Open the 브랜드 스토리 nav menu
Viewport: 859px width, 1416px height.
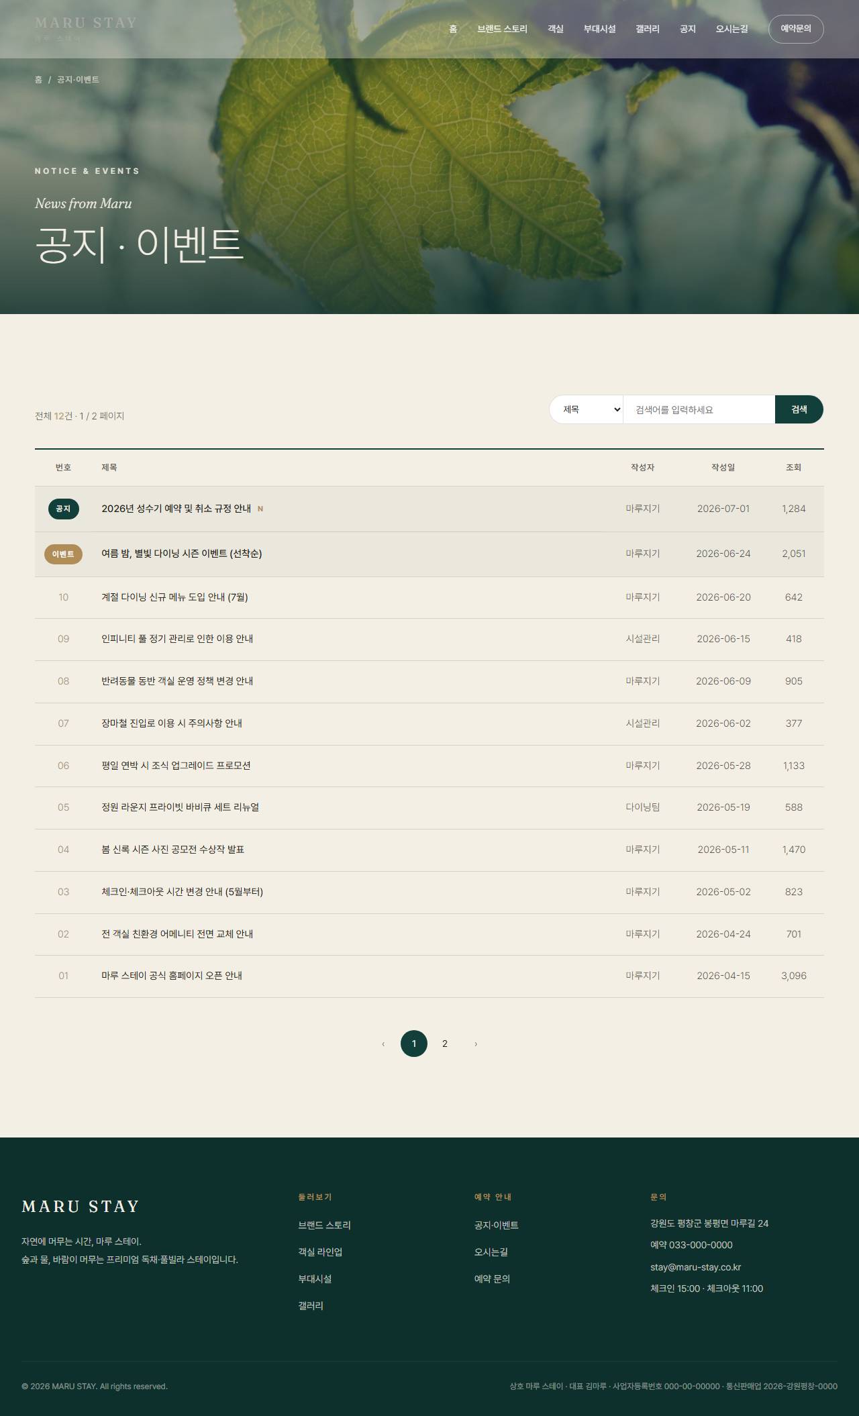tap(502, 29)
